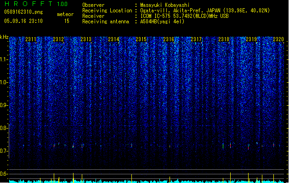Click the HROFFT title text

[28, 4]
